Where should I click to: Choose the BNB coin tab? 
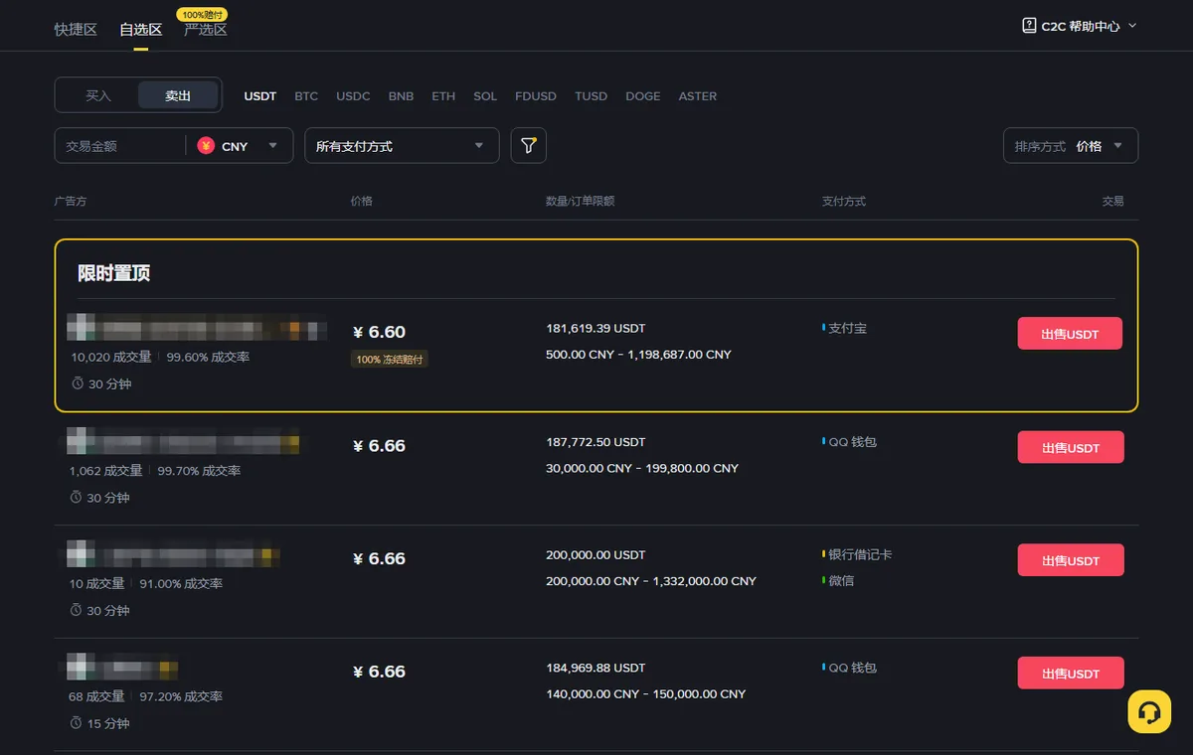(401, 96)
